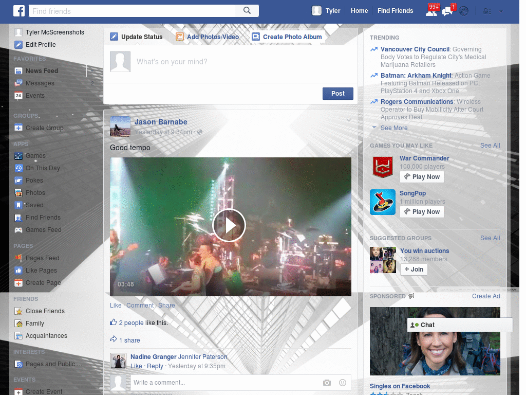
Task: Open Acquaintances friends list
Action: 46,336
